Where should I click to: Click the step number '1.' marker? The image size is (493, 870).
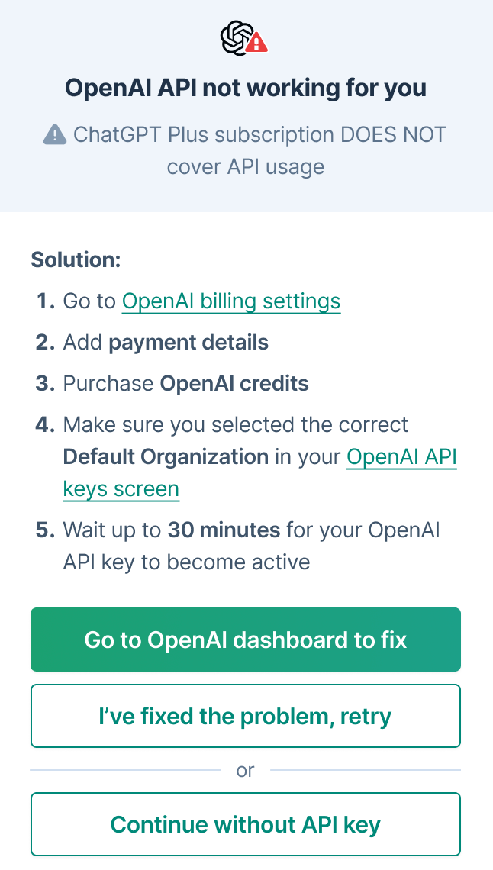pyautogui.click(x=46, y=301)
